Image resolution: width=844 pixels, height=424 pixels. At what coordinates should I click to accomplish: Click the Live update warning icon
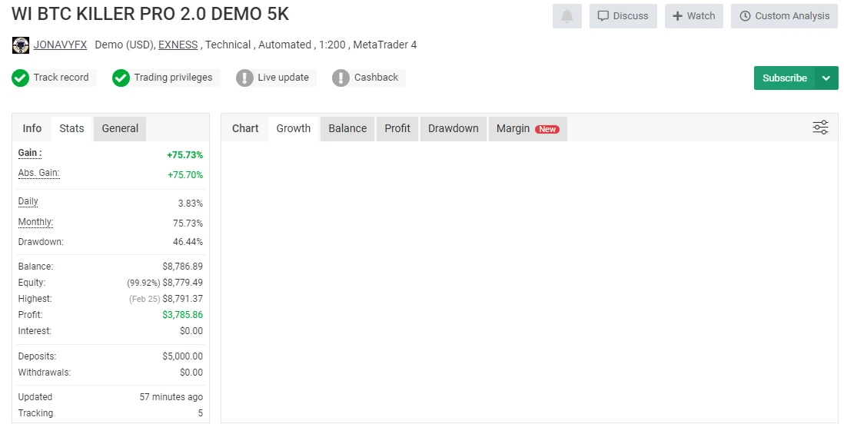(244, 78)
